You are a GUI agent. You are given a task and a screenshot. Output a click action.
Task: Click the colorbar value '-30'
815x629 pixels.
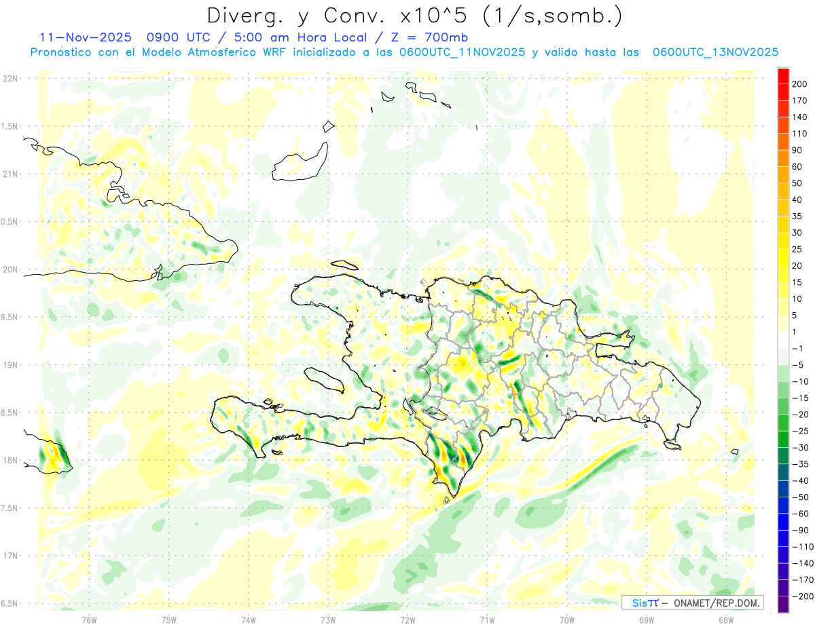(x=800, y=448)
